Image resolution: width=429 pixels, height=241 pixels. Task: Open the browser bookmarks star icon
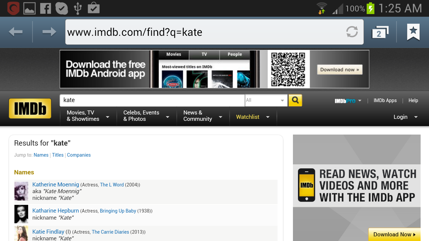pyautogui.click(x=413, y=32)
